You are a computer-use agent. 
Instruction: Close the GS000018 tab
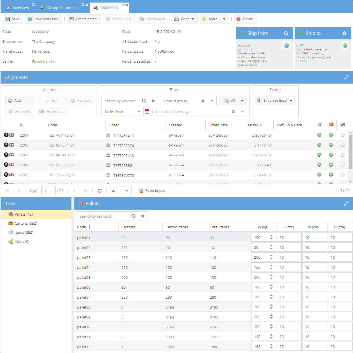coord(127,5)
